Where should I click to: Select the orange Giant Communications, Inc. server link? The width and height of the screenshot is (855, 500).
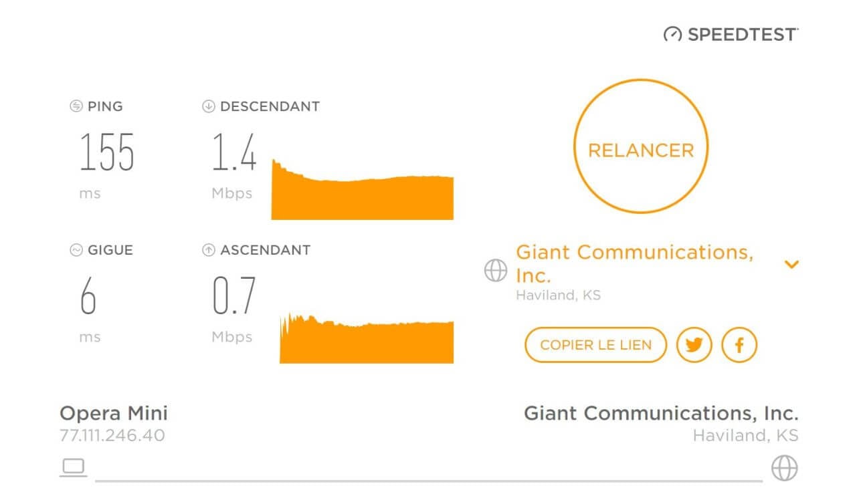(x=634, y=263)
